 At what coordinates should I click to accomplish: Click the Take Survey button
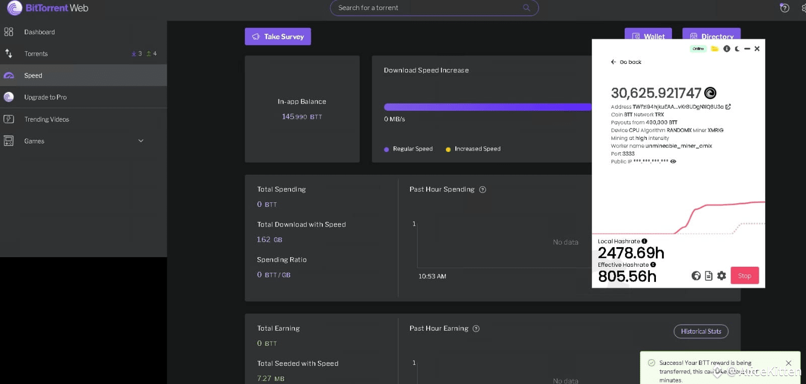click(x=278, y=36)
